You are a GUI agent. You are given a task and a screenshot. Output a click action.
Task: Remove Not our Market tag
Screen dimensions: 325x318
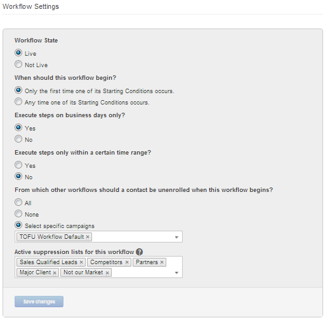pyautogui.click(x=107, y=272)
